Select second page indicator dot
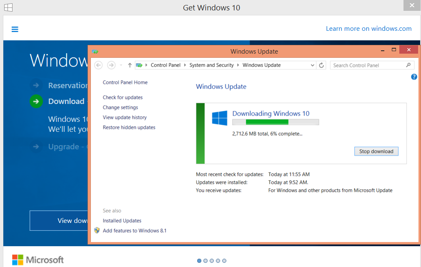 [x=205, y=261]
